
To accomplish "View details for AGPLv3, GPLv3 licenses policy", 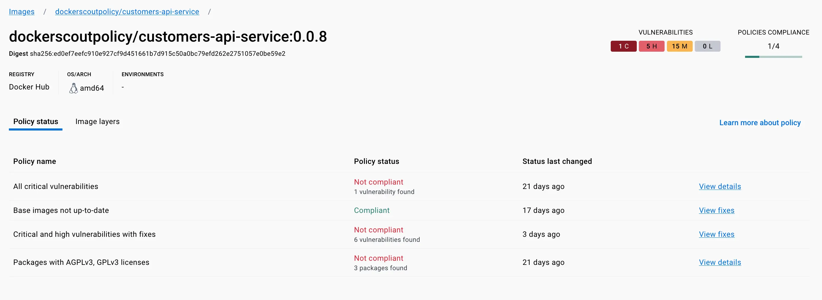I will (720, 262).
